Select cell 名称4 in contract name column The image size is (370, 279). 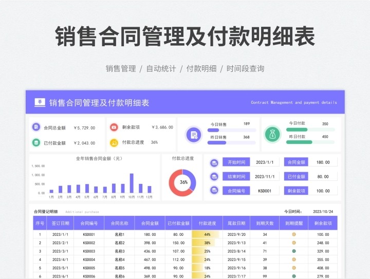[119, 259]
